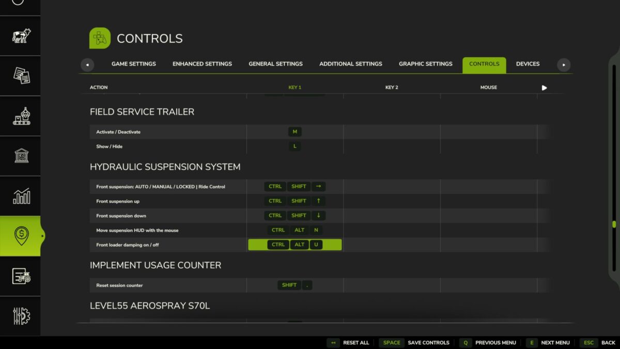Open the Graphic Settings tab
The width and height of the screenshot is (620, 349).
pos(425,64)
